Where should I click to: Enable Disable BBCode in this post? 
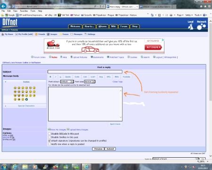coord(49,134)
